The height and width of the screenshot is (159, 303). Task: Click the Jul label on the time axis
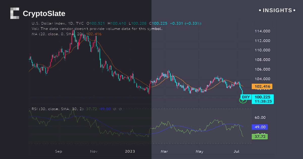[237, 151]
